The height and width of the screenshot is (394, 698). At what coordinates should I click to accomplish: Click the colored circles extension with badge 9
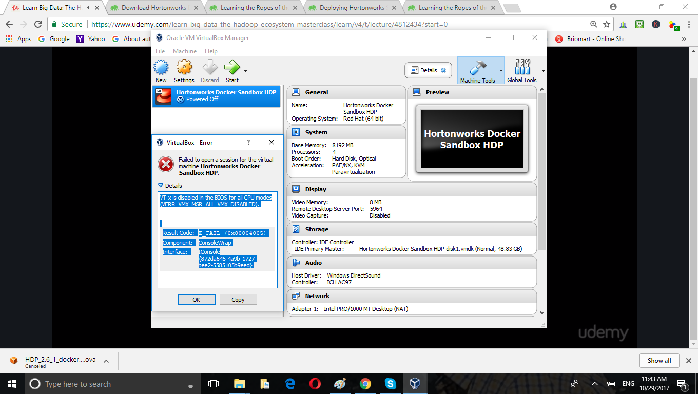click(673, 25)
